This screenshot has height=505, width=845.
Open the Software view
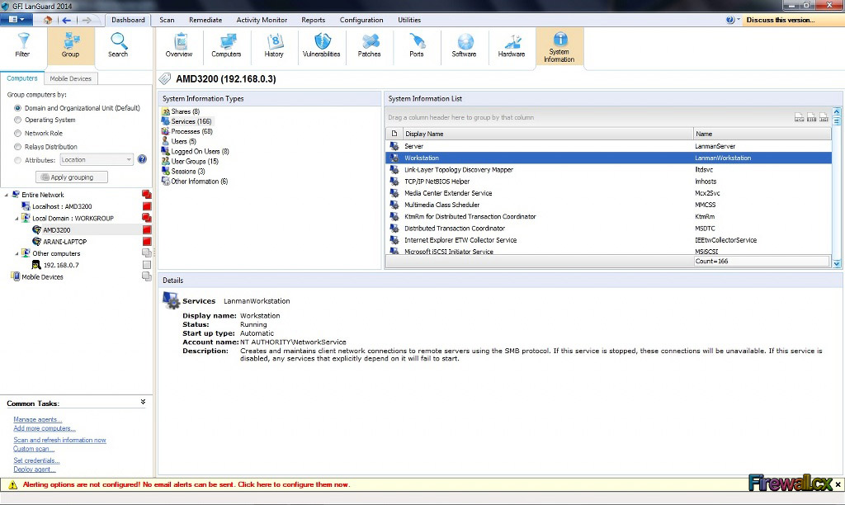(464, 45)
